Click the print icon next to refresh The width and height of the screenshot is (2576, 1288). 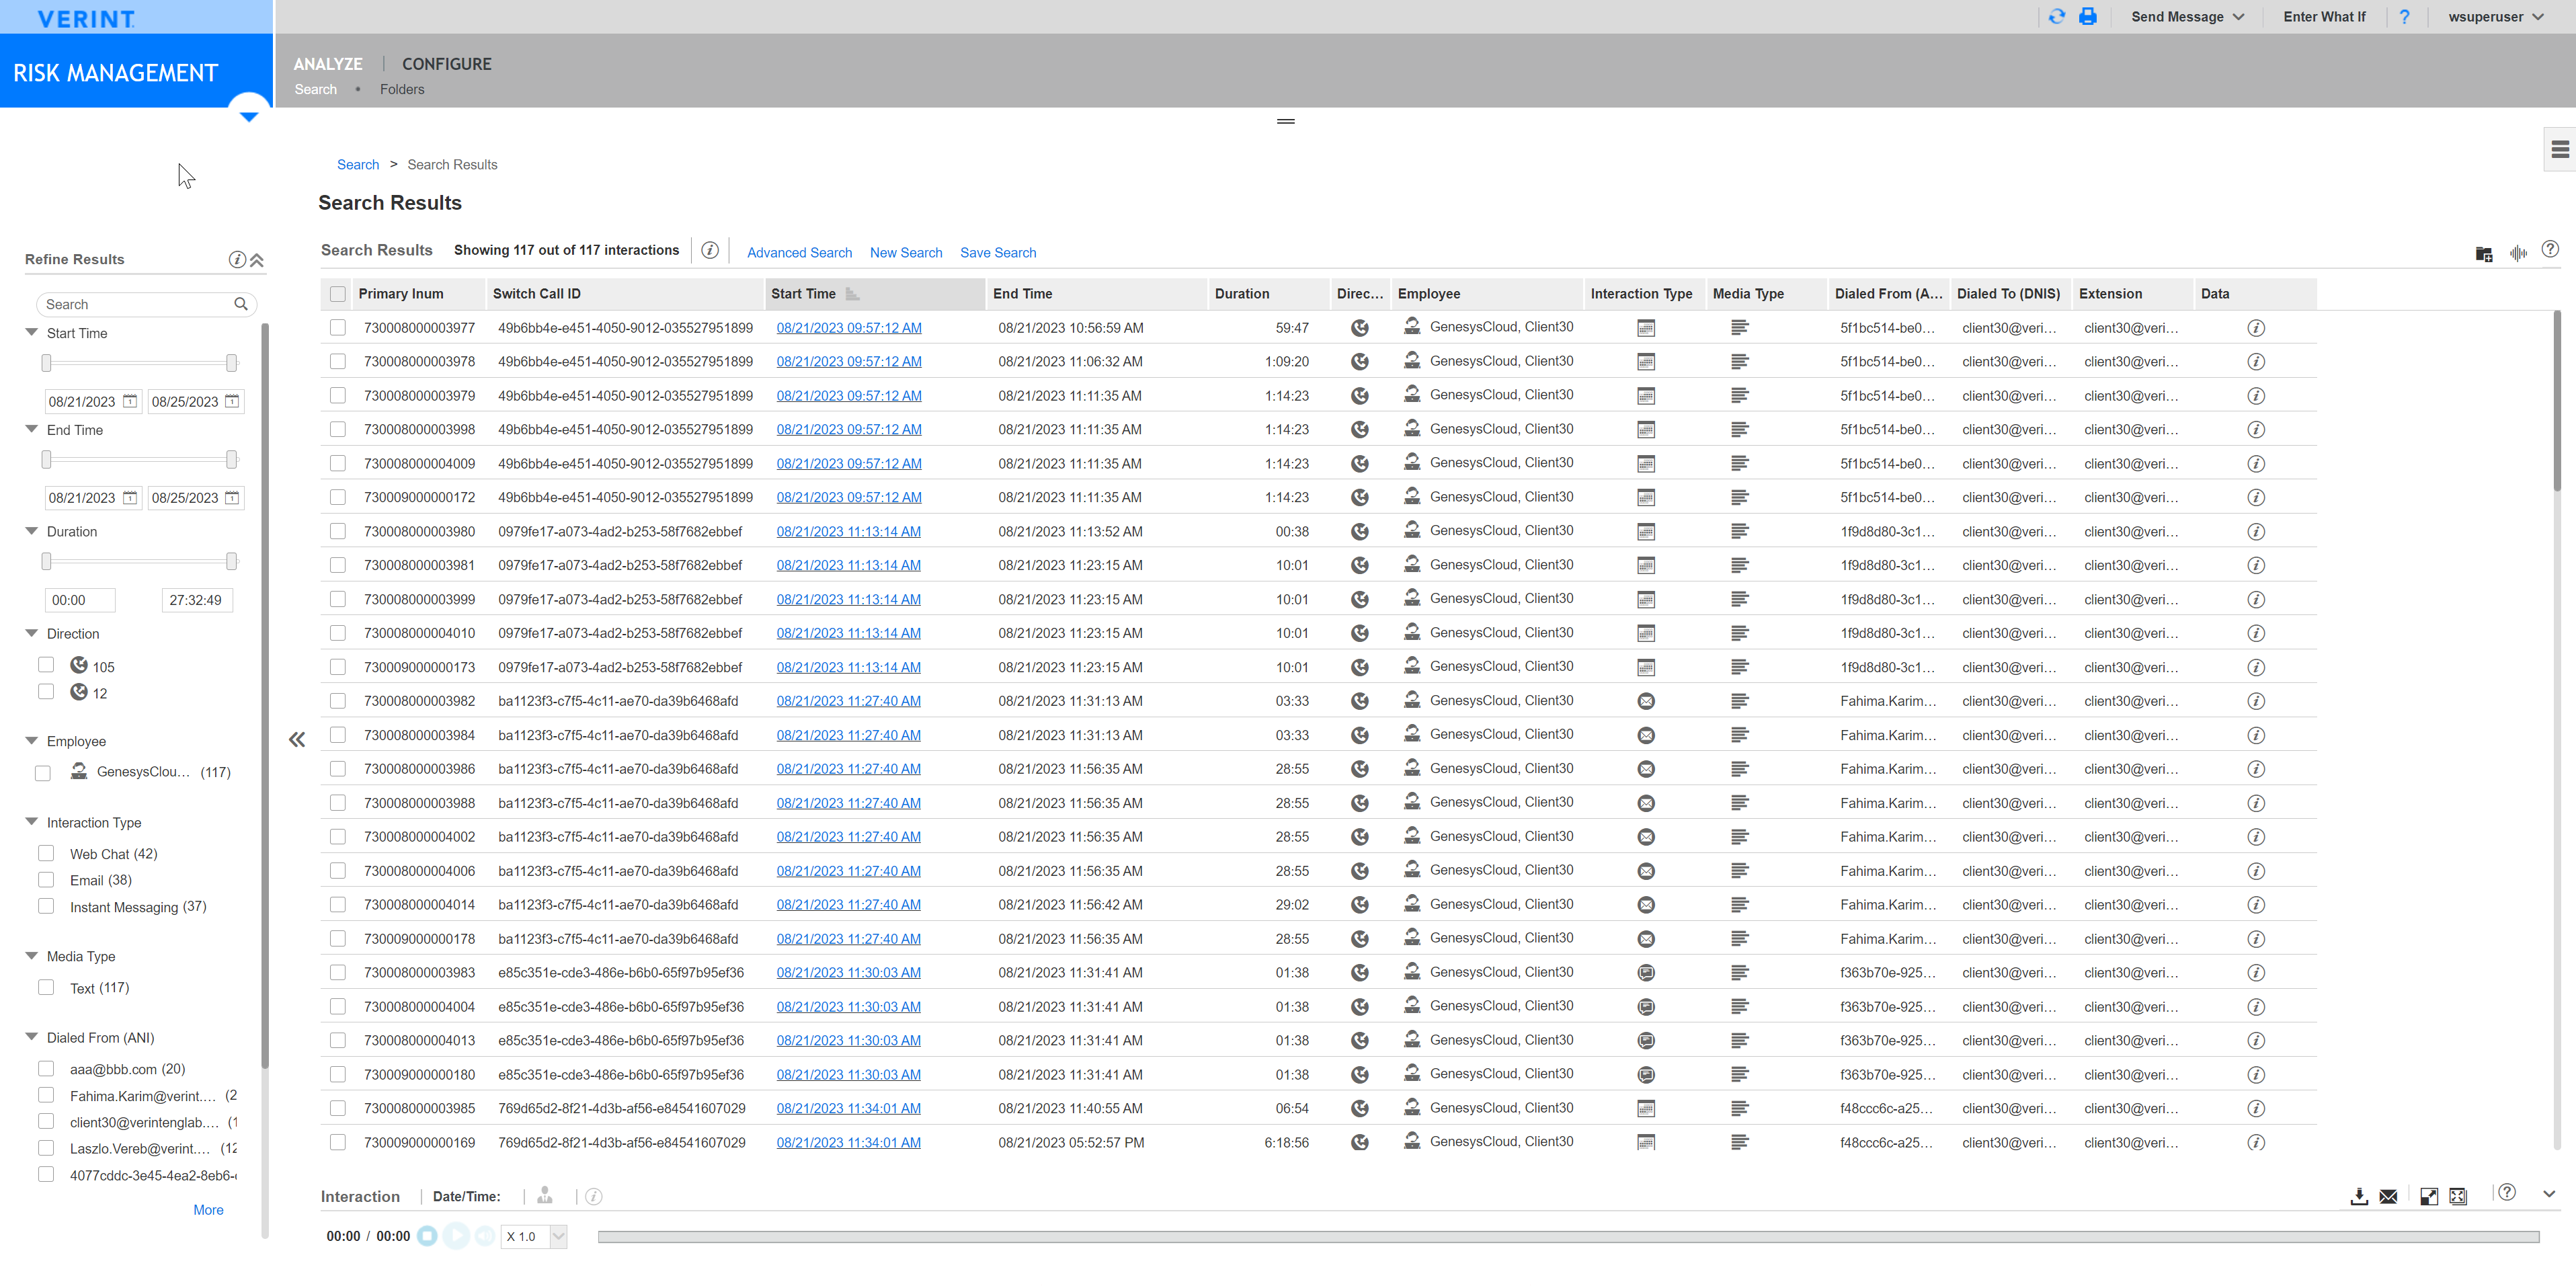[x=2088, y=16]
